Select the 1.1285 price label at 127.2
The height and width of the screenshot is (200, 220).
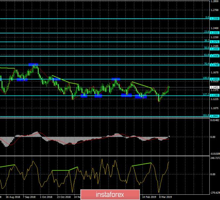[214, 95]
